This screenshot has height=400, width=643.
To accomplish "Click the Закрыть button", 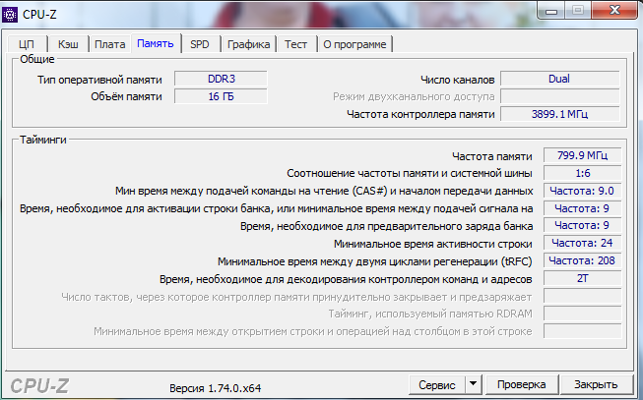I will 596,385.
